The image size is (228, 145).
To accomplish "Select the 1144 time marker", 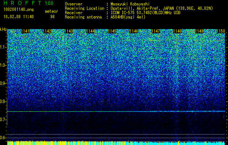I will 91,31.
